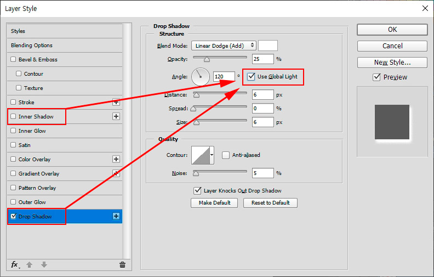The image size is (434, 277).
Task: Click the effects list scrollbar
Action: [127, 142]
